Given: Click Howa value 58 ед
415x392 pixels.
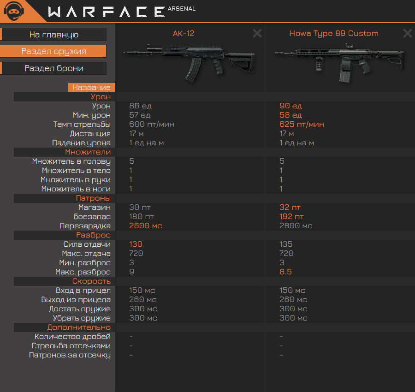Looking at the screenshot, I should 290,115.
